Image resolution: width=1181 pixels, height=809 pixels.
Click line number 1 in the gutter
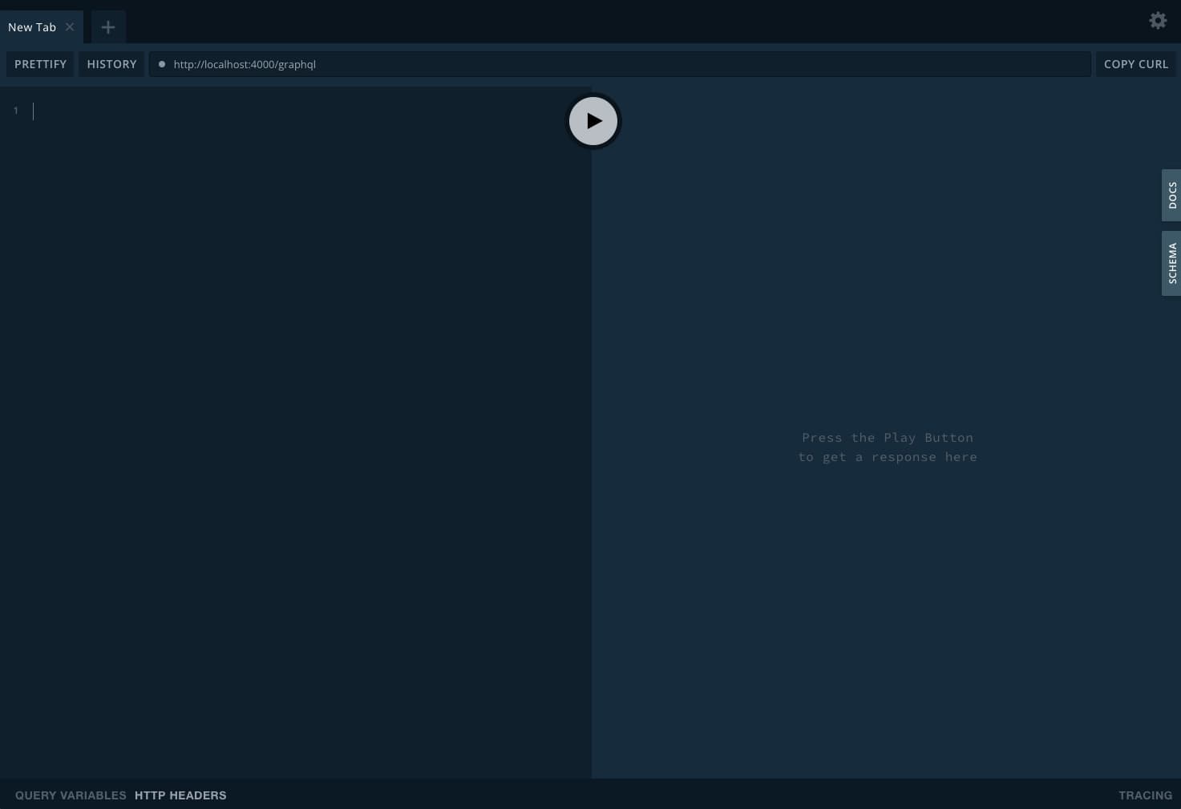click(x=15, y=111)
